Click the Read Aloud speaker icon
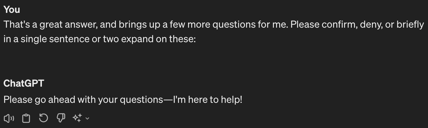The width and height of the screenshot is (428, 128). click(9, 118)
